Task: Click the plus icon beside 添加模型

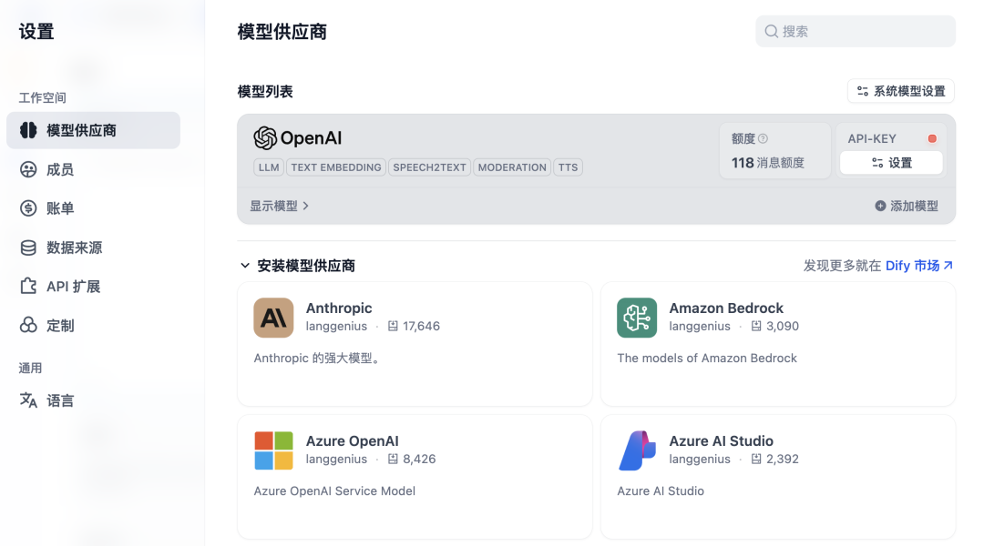Action: (880, 206)
